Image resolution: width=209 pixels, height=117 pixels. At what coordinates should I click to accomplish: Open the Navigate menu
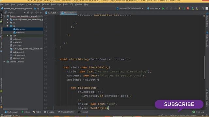(x=21, y=4)
